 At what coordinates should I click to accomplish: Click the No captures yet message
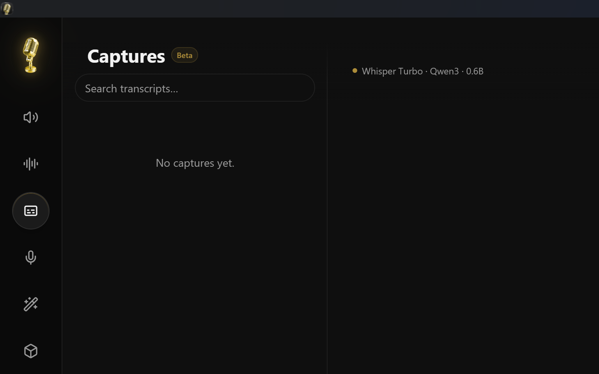pos(195,163)
